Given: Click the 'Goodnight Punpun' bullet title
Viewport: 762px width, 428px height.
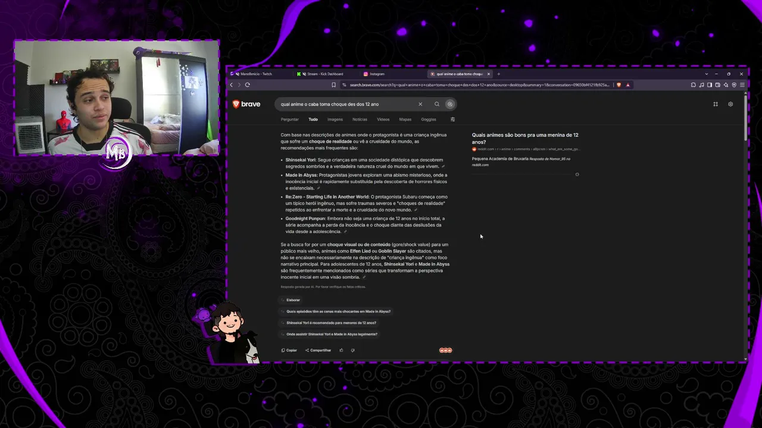Looking at the screenshot, I should point(305,219).
